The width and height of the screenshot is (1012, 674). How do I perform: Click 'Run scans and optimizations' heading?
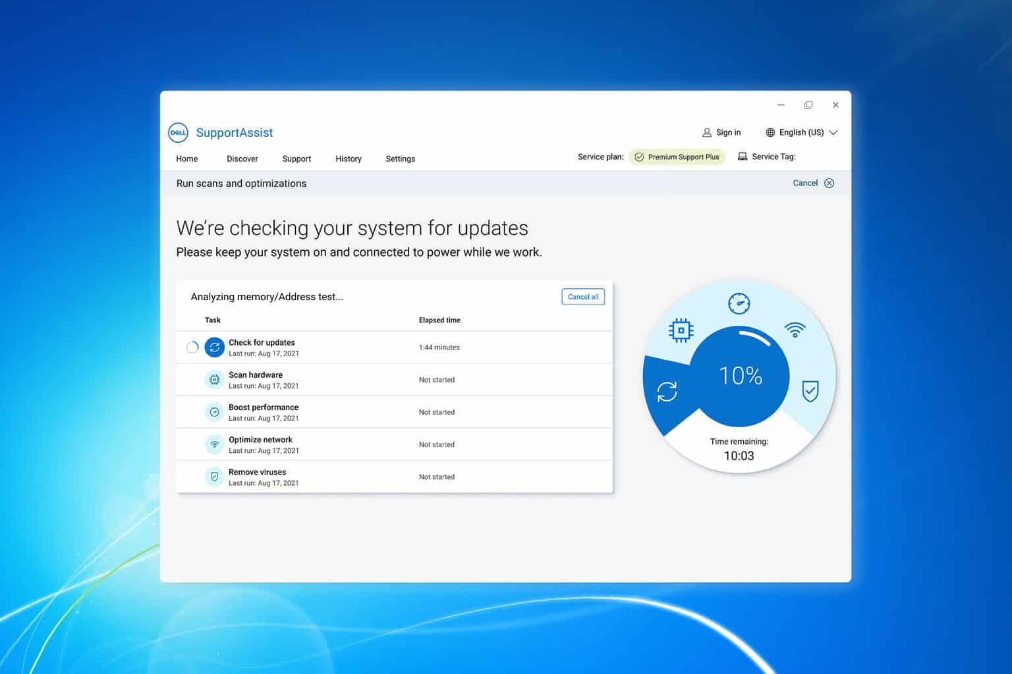pos(241,184)
